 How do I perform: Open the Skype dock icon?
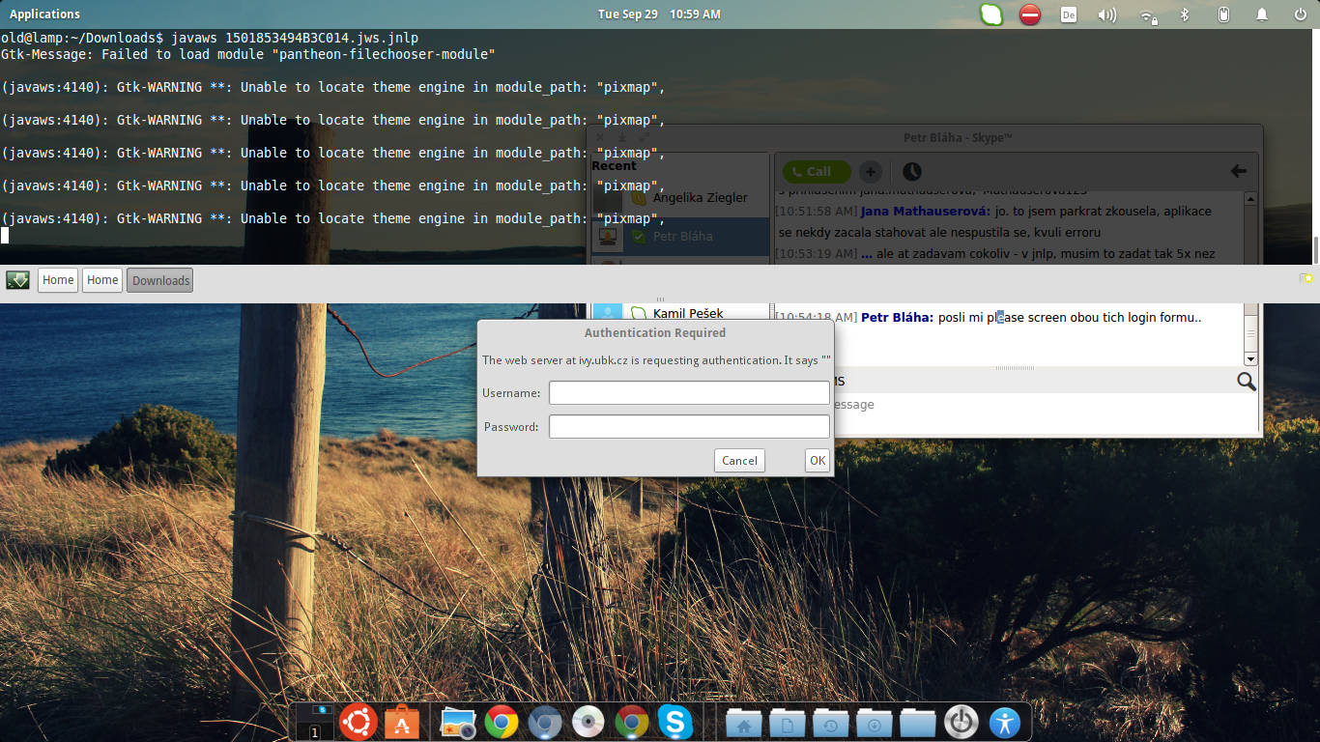pyautogui.click(x=675, y=722)
